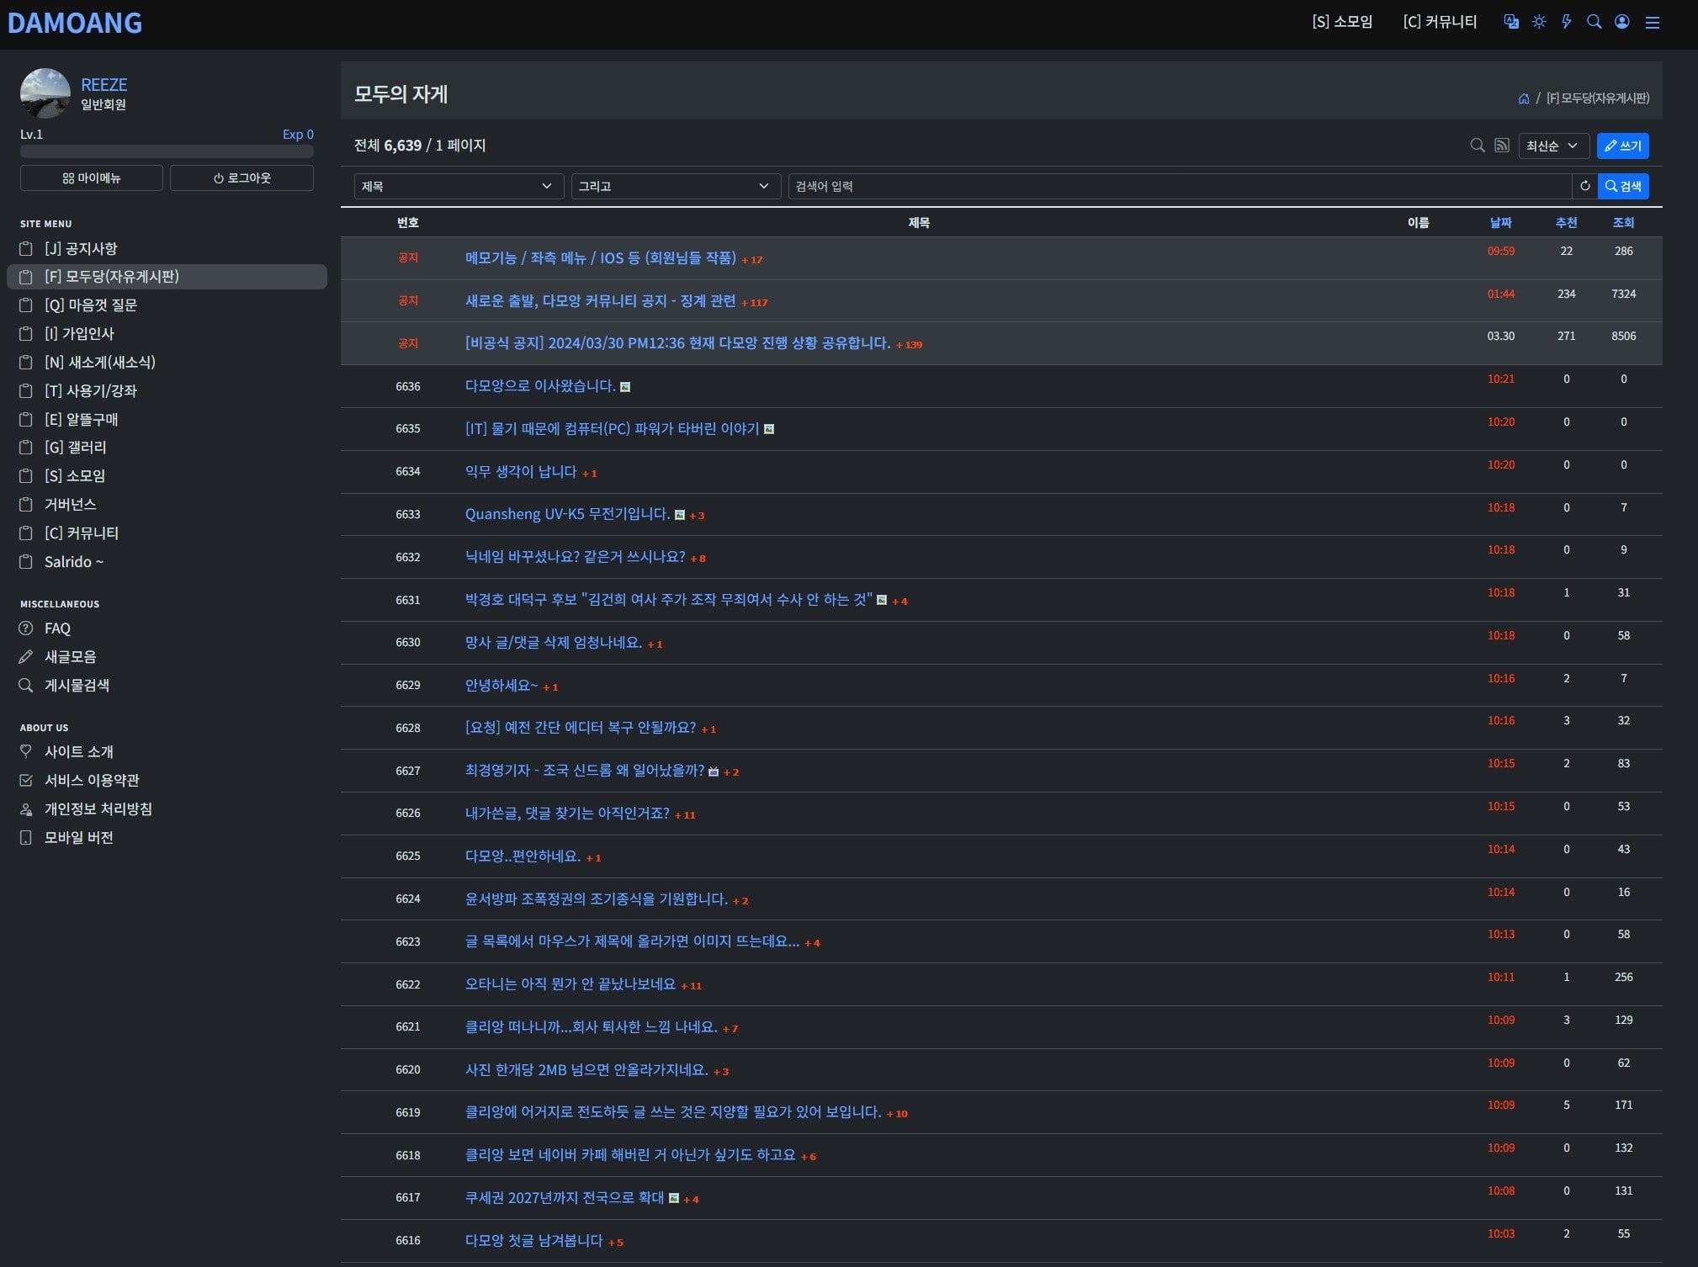
Task: Select [C] 커뮤니티 in the top navigation
Action: (x=1440, y=22)
